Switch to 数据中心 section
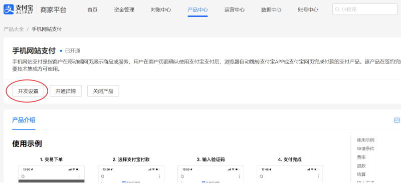Image resolution: width=401 pixels, height=190 pixels. tap(271, 10)
